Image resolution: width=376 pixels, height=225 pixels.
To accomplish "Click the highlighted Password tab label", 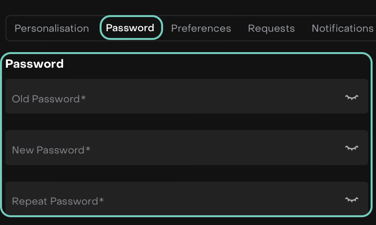I will coord(130,28).
